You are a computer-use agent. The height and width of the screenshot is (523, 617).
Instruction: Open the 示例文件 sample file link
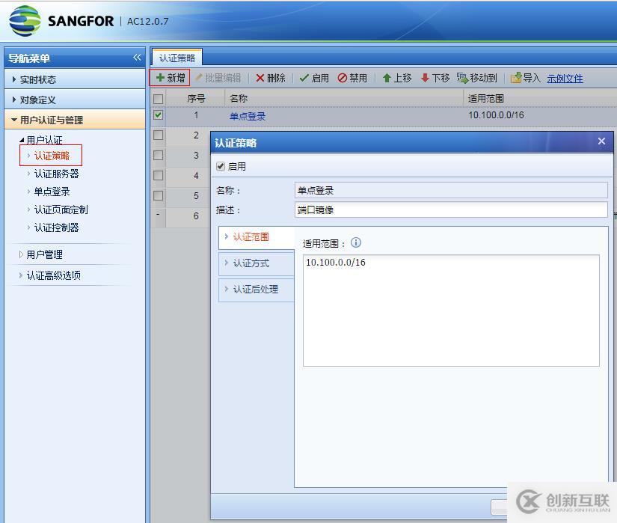click(x=565, y=77)
